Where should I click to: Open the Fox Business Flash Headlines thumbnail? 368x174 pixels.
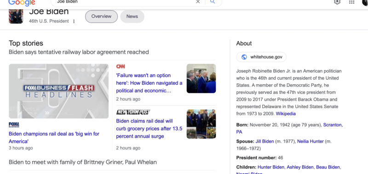[59, 91]
